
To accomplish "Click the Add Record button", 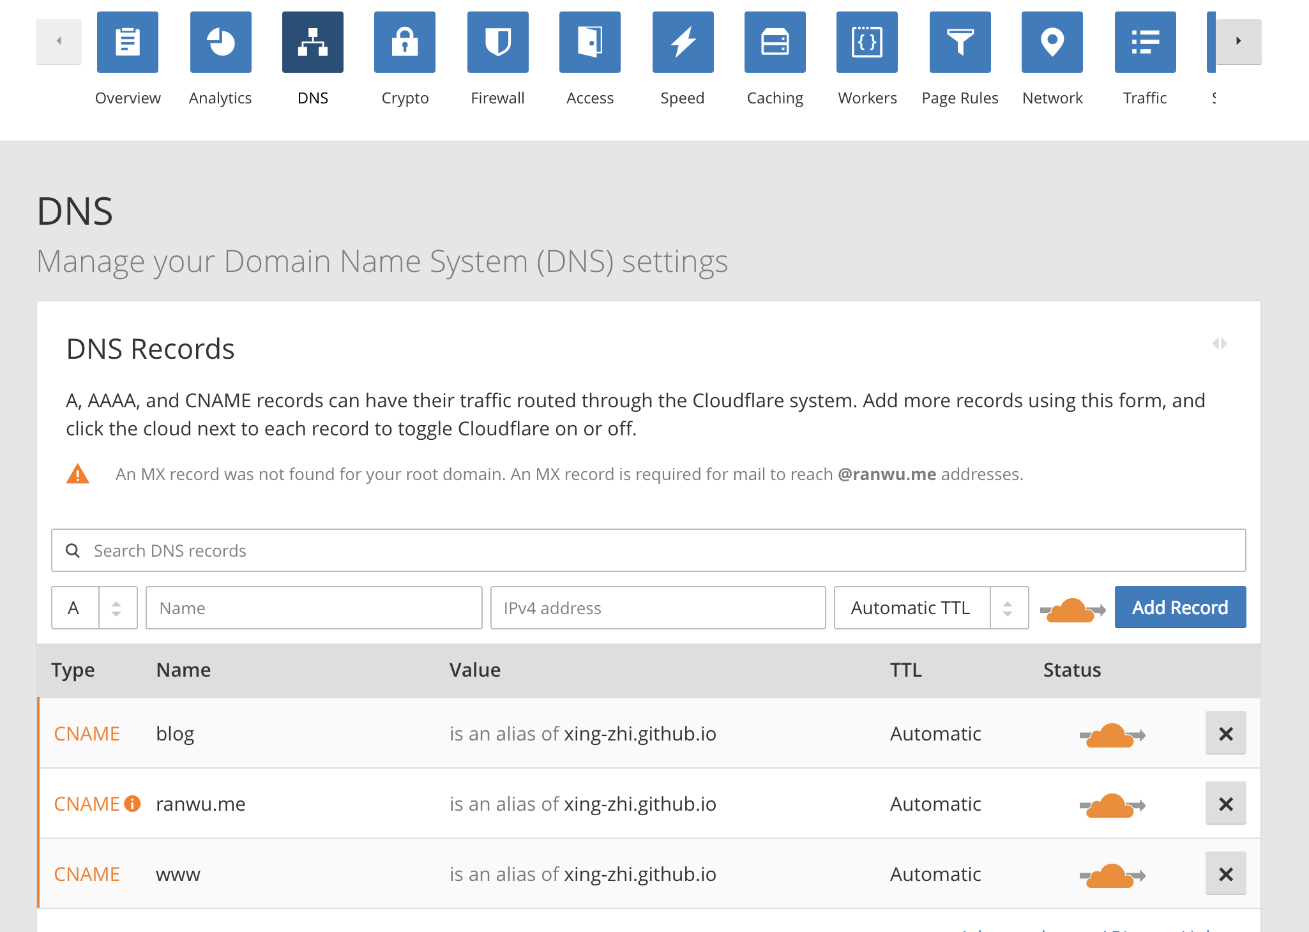I will tap(1179, 607).
